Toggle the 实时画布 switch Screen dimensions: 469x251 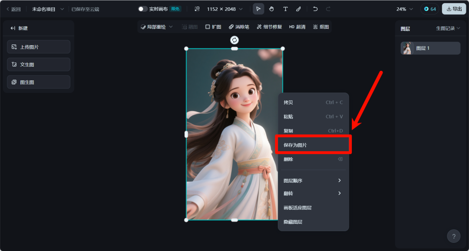click(x=143, y=9)
